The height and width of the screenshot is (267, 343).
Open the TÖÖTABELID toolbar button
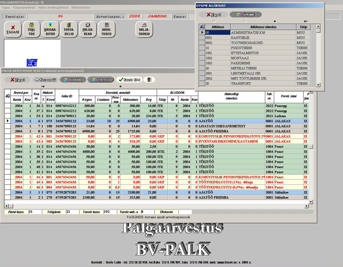click(x=69, y=29)
